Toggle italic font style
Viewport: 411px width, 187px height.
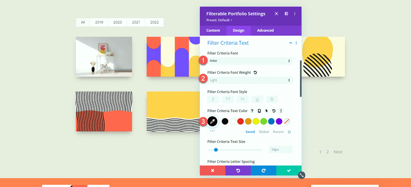(x=213, y=99)
